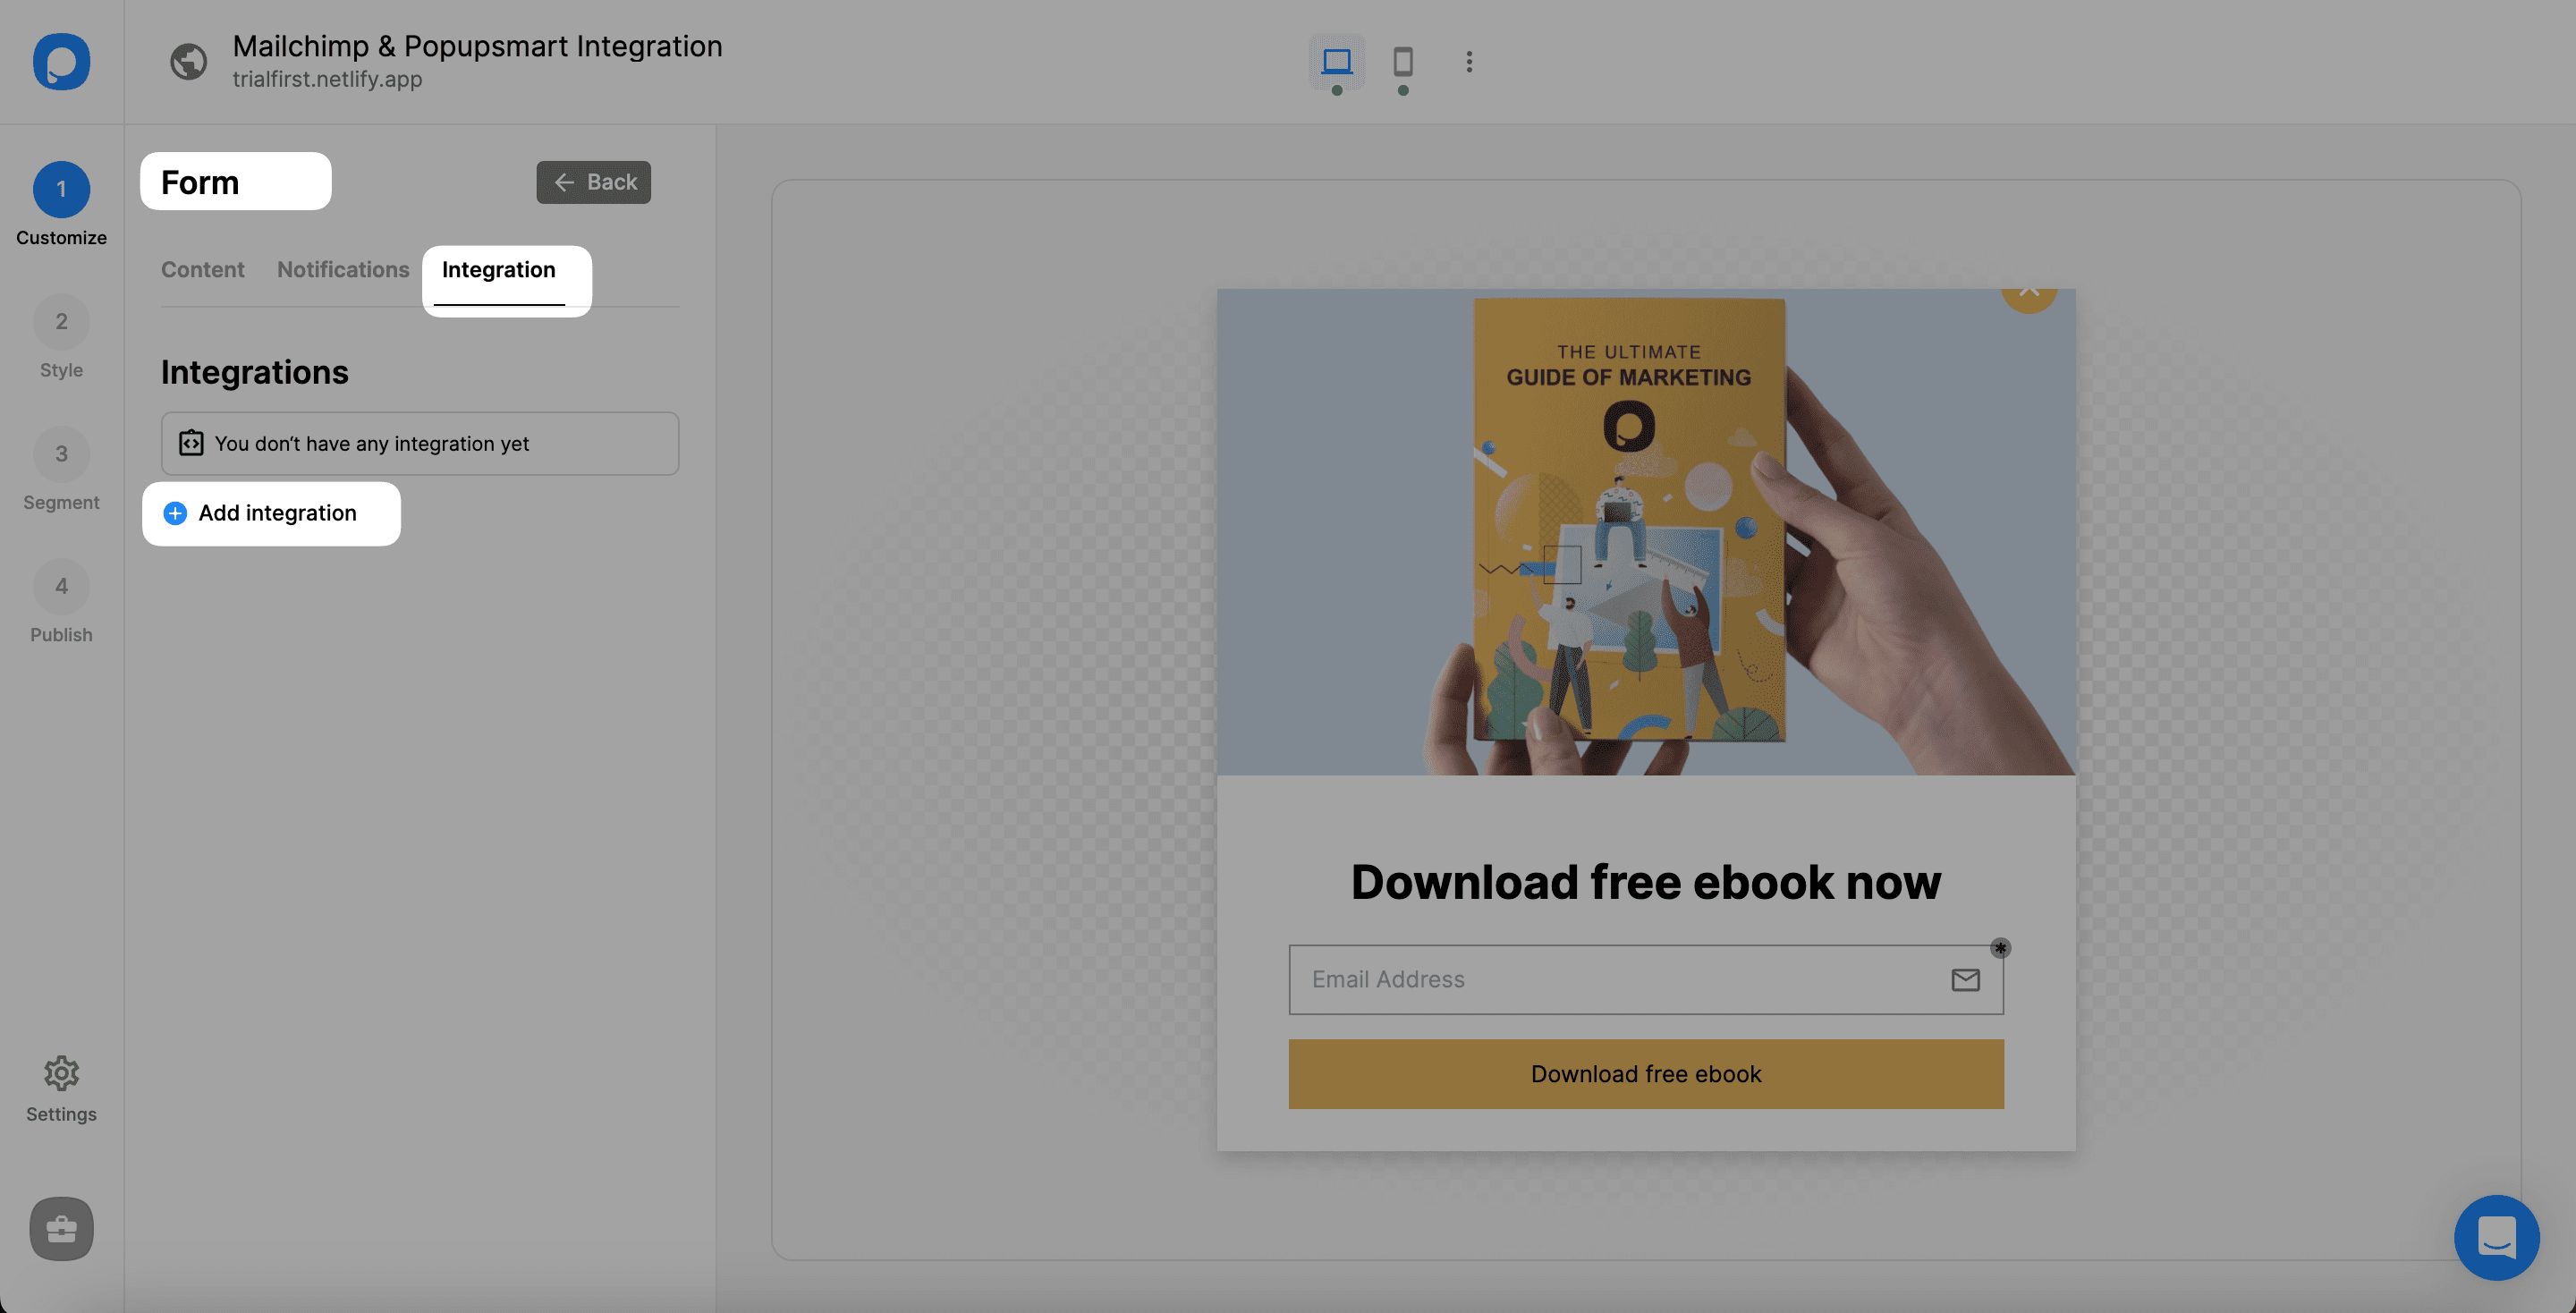Select the Customize step
2576x1313 pixels.
(61, 189)
